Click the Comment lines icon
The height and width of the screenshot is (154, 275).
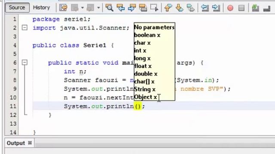point(255,8)
